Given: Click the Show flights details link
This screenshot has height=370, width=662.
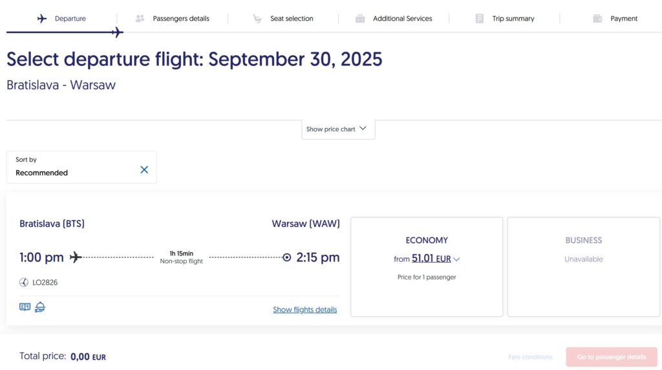Looking at the screenshot, I should tap(304, 310).
